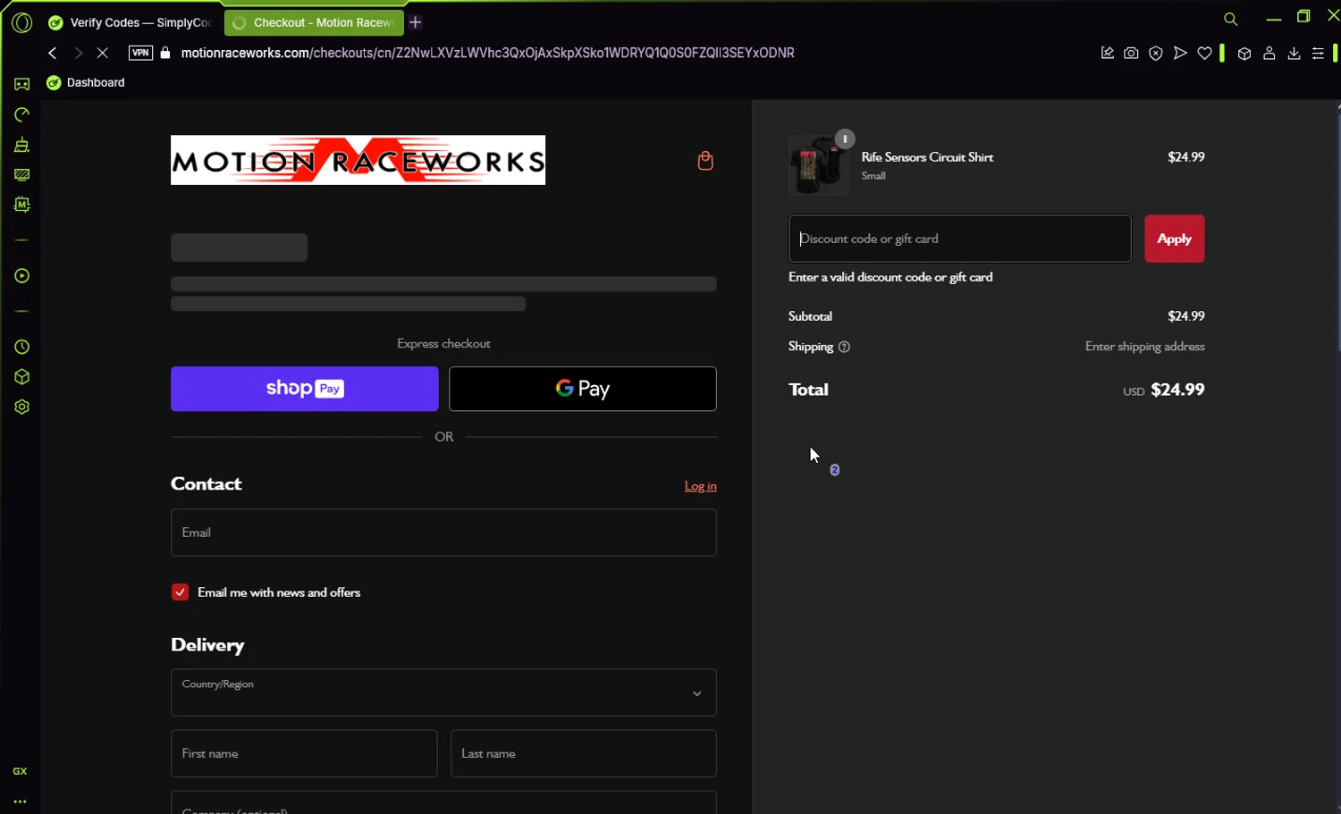The width and height of the screenshot is (1341, 814).
Task: Open Easy Setup sliders icon
Action: pos(1318,53)
